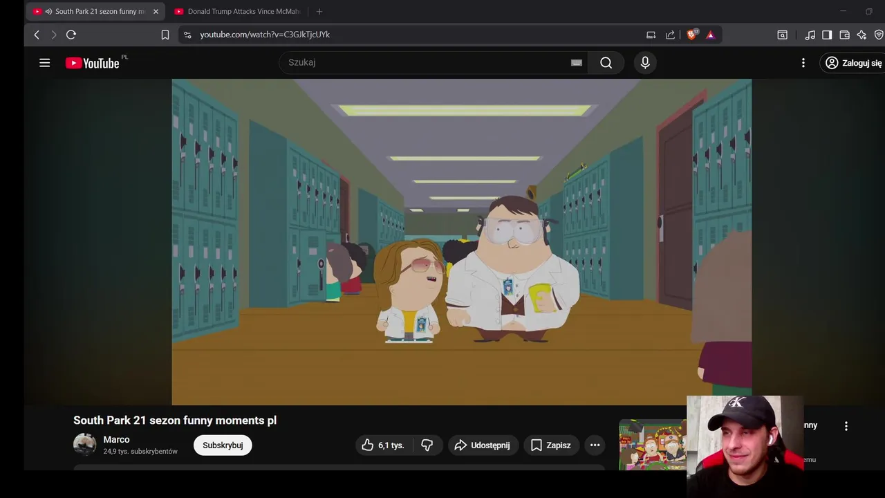This screenshot has height=498, width=885.
Task: Open the recommended video thumbnail
Action: [x=653, y=445]
